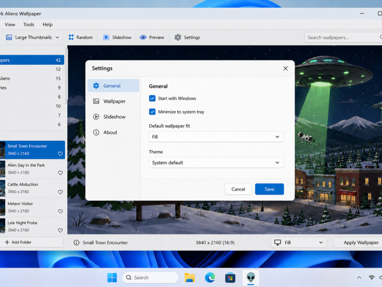The image size is (382, 287).
Task: Switch to the Wallpaper settings tab
Action: [x=113, y=101]
